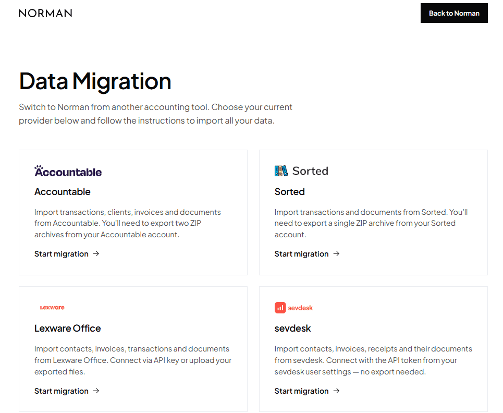Screen dimensions: 503x413
Task: Click arrow icon in Lexware Office card
Action: point(96,391)
